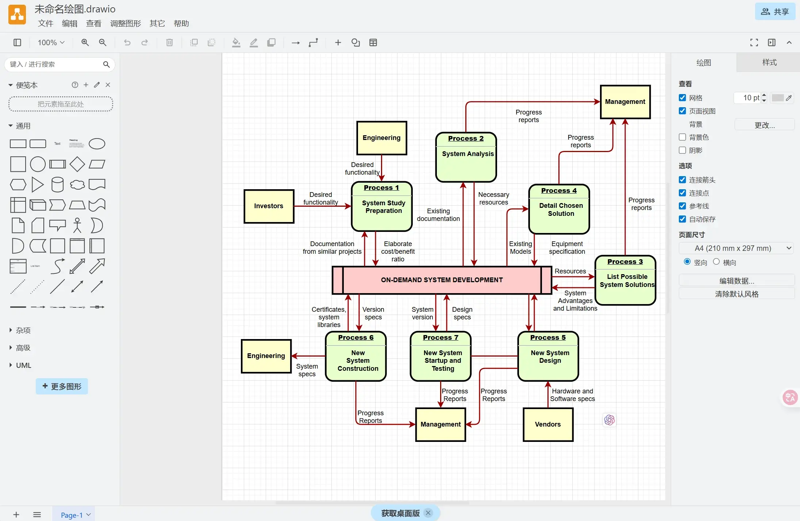Click the send to back icon
Screen dimensions: 800x521
pos(211,43)
